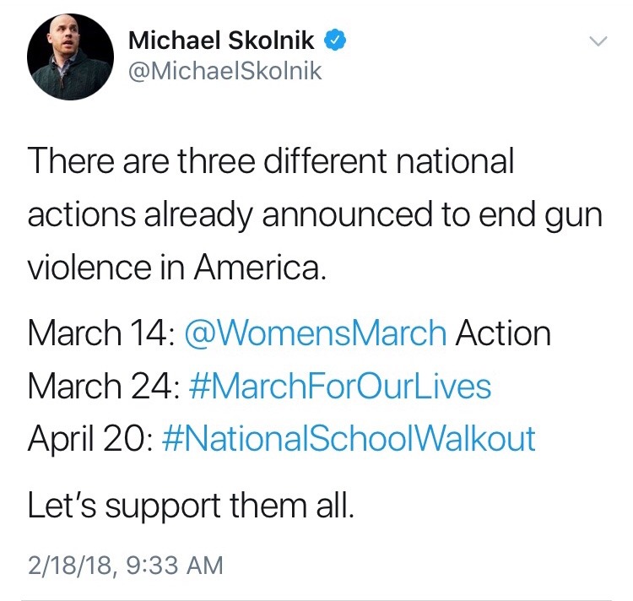The height and width of the screenshot is (601, 633).
Task: Open the @WomensMarch mention
Action: click(312, 333)
